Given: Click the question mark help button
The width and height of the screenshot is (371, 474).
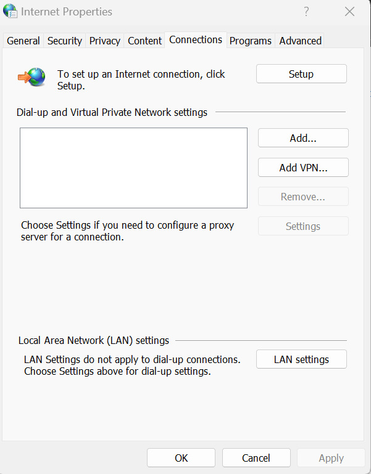Looking at the screenshot, I should coord(306,12).
